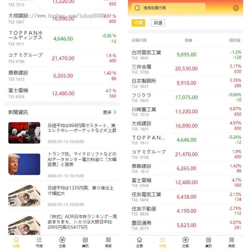
Task: Click timestamp 2026-01-13 10:42:00
Action: [66, 142]
